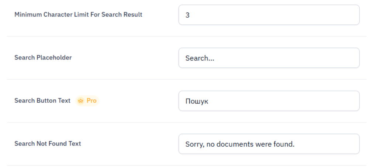Focus the Search Placeholder input field
This screenshot has height=167, width=384.
269,58
